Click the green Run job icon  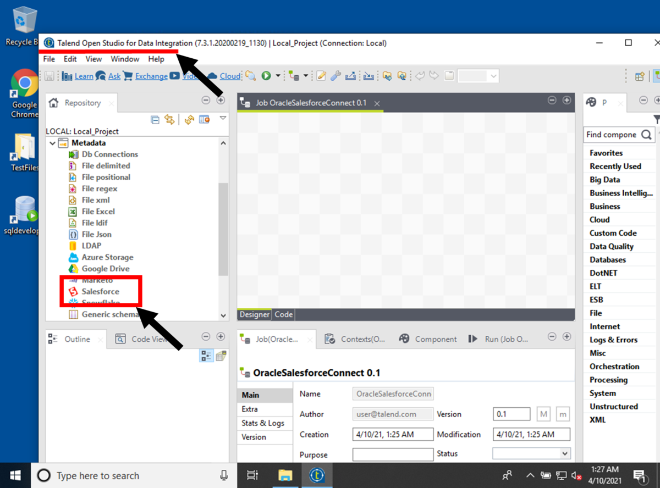pos(266,76)
